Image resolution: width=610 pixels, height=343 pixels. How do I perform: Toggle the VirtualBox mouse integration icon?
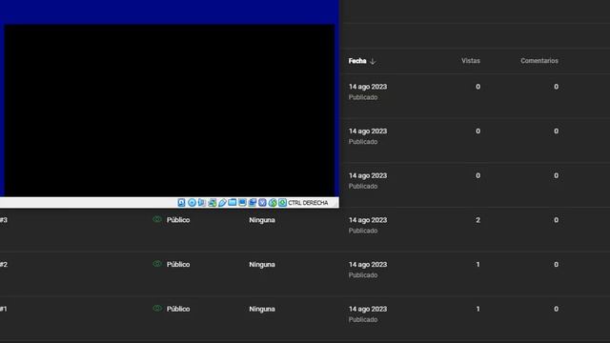click(x=273, y=203)
